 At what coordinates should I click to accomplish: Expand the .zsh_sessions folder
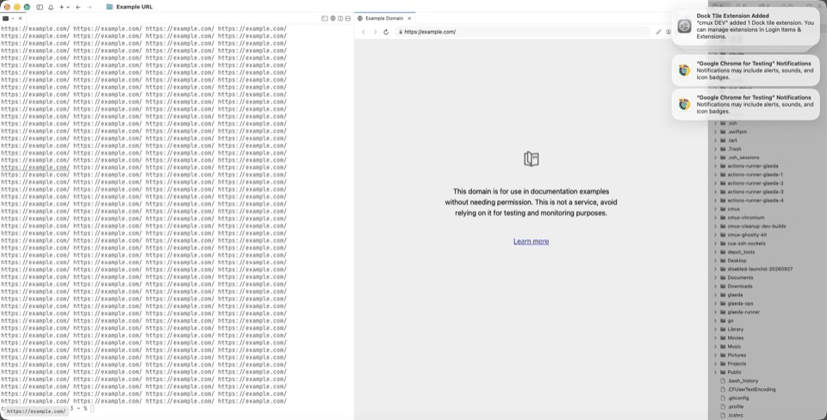point(716,157)
